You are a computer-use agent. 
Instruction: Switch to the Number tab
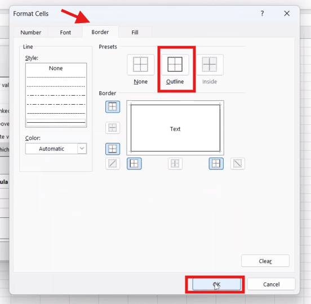[x=31, y=32]
